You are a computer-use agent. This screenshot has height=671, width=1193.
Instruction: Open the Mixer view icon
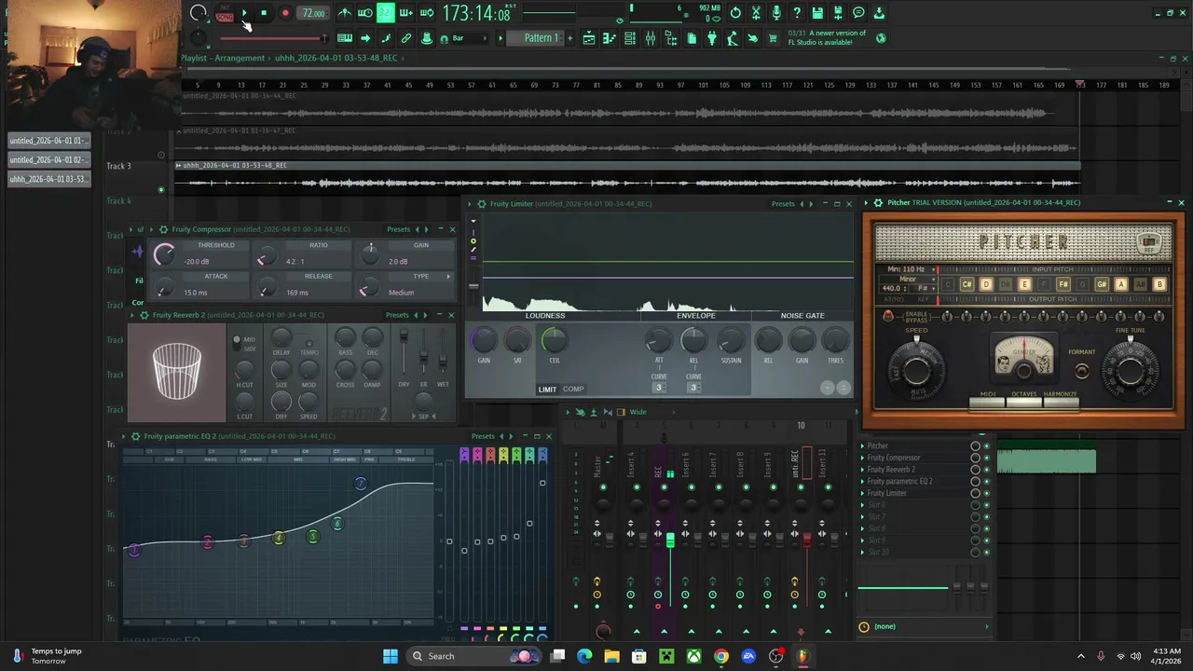(x=651, y=38)
